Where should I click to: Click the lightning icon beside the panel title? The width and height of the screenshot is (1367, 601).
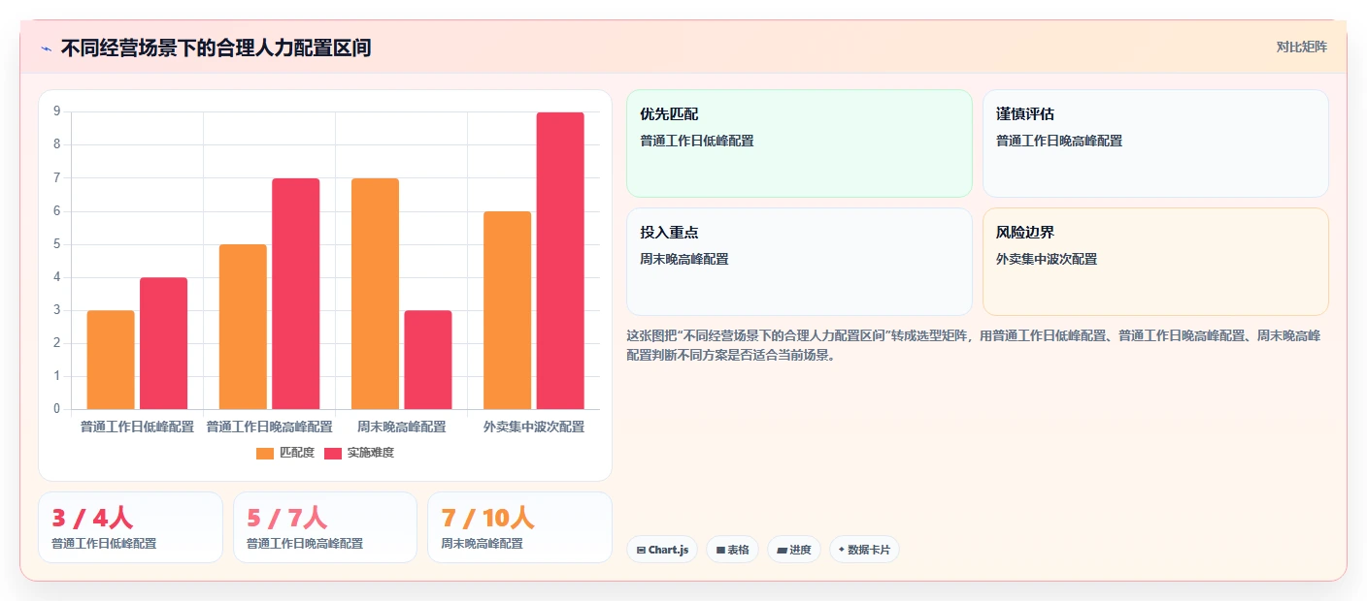[46, 48]
